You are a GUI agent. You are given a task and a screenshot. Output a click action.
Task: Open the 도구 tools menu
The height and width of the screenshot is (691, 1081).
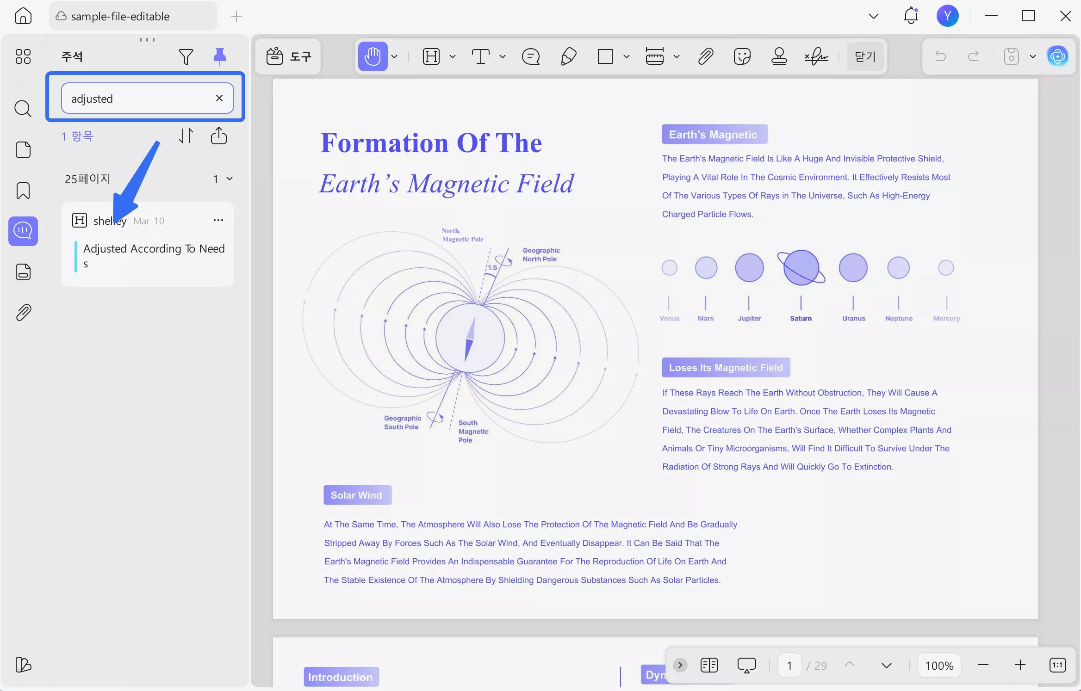click(x=288, y=56)
